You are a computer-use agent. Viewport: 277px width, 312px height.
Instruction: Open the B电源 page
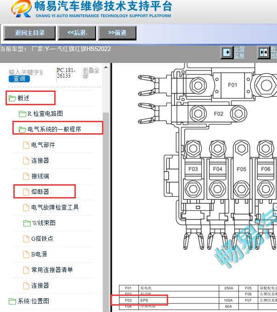pyautogui.click(x=39, y=254)
